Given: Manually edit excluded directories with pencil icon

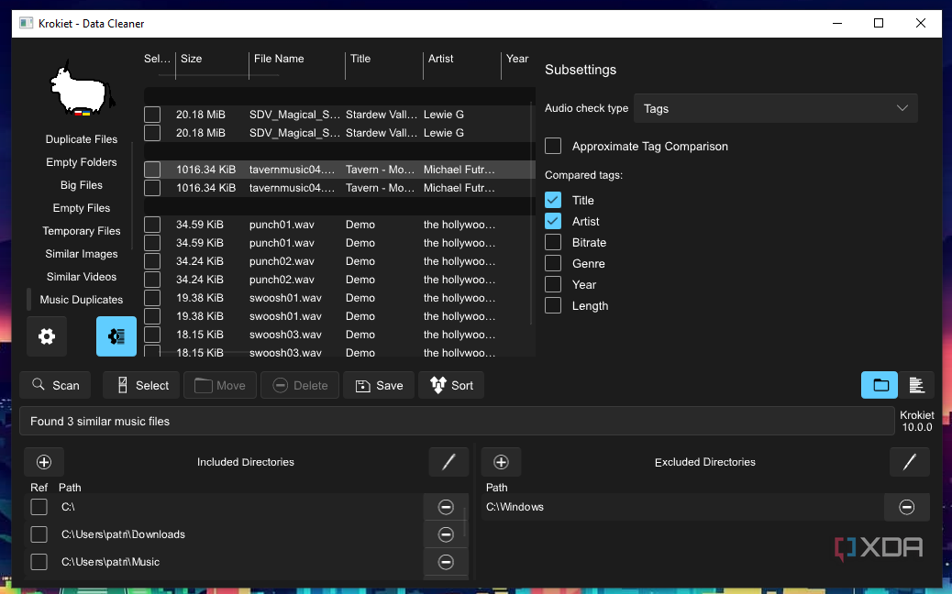Looking at the screenshot, I should click(909, 462).
